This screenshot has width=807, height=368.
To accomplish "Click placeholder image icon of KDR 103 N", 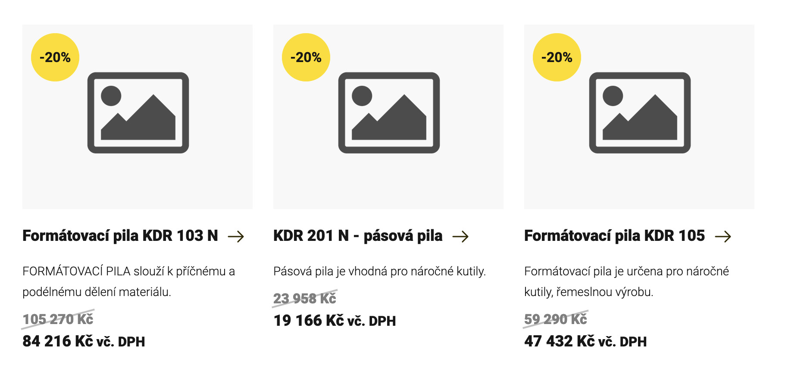I will pyautogui.click(x=138, y=112).
